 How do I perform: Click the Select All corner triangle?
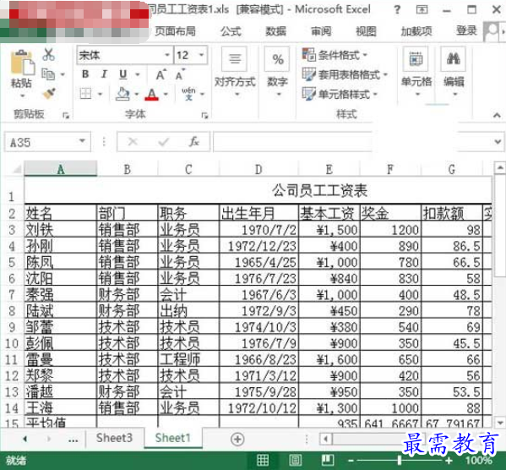(x=16, y=168)
